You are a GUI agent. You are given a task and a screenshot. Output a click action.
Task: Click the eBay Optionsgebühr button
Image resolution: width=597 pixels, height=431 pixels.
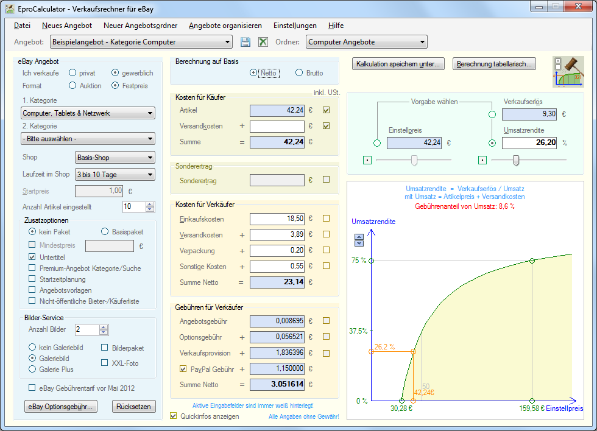click(x=60, y=406)
